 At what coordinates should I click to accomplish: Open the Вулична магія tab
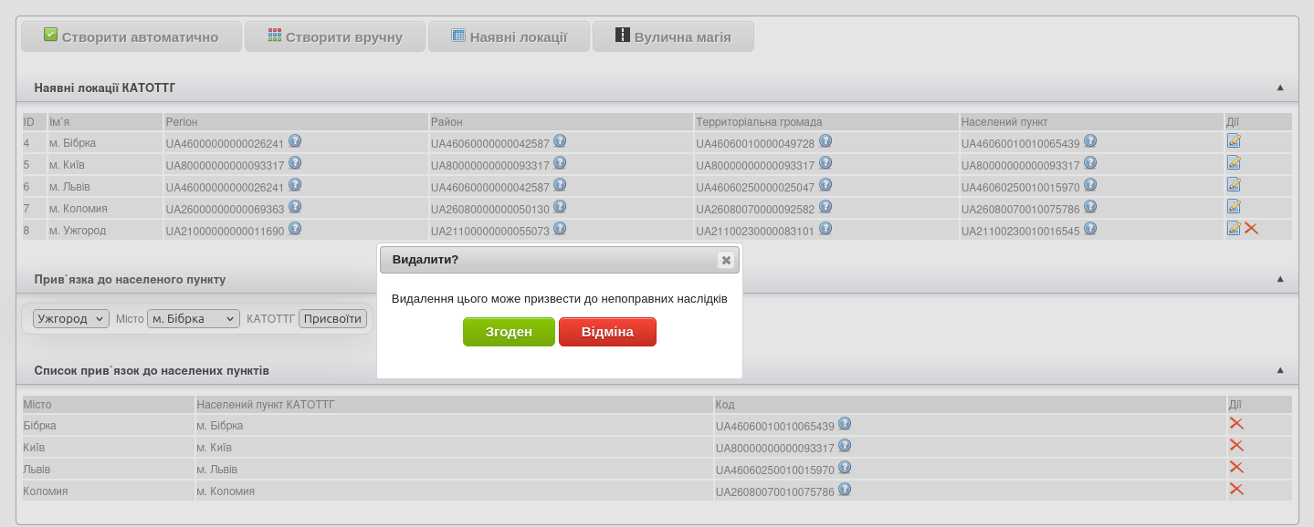tap(673, 36)
